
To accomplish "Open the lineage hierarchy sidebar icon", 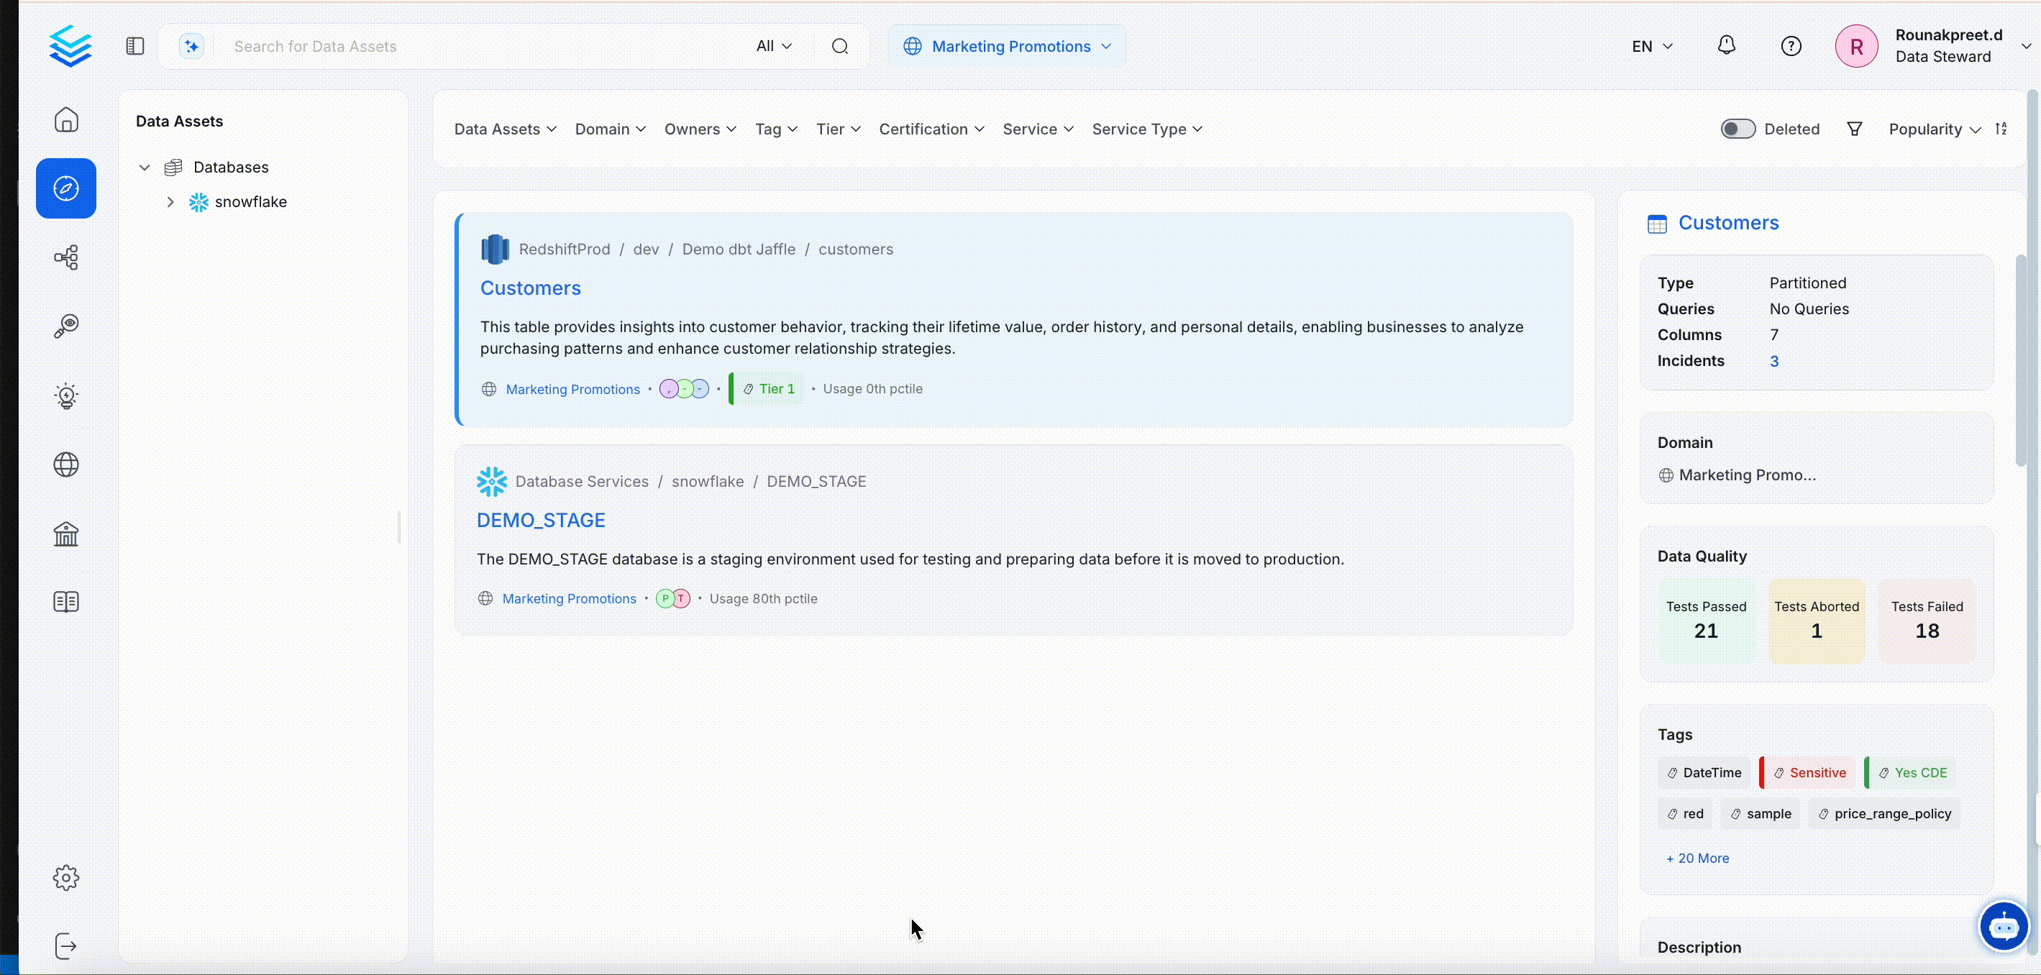I will point(65,257).
